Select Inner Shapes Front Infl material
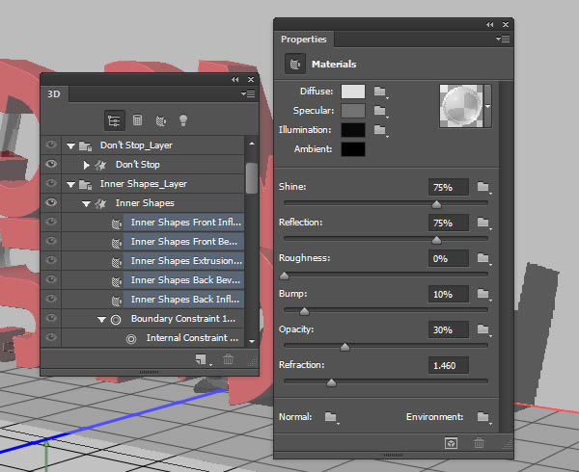This screenshot has height=472, width=579. [183, 223]
